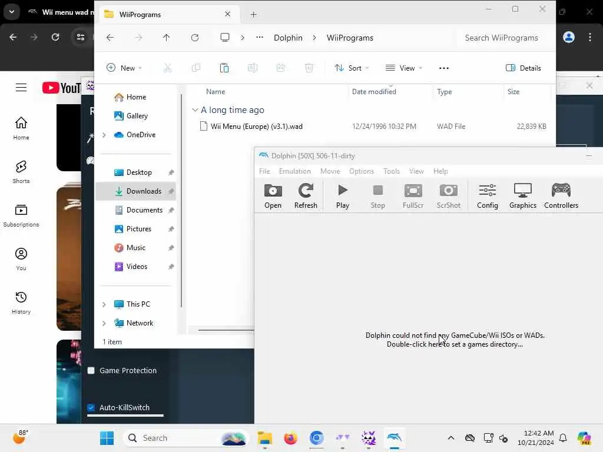603x452 pixels.
Task: Open Dolphin Movie menu
Action: pos(330,171)
